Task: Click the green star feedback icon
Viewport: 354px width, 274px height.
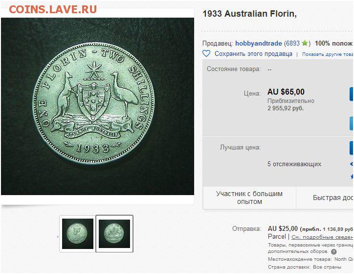Action: click(305, 43)
